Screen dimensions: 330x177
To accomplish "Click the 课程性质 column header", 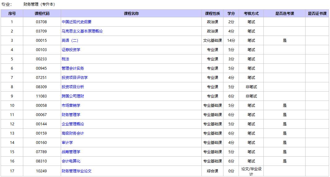I will click(x=213, y=13).
